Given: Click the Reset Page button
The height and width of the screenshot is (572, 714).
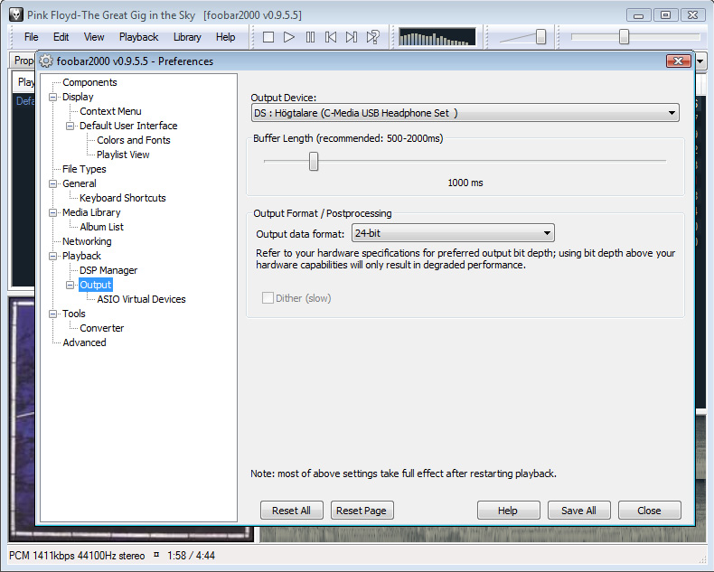Looking at the screenshot, I should tap(362, 510).
